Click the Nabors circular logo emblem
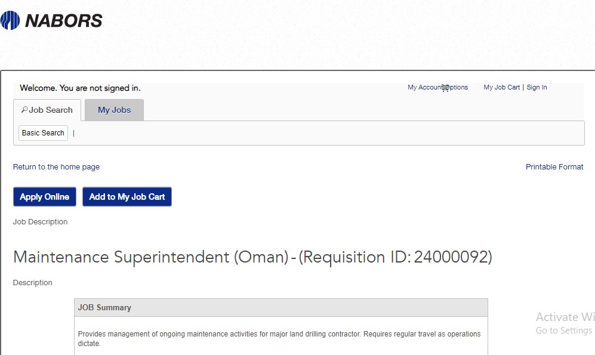The height and width of the screenshot is (355, 595). coord(10,20)
